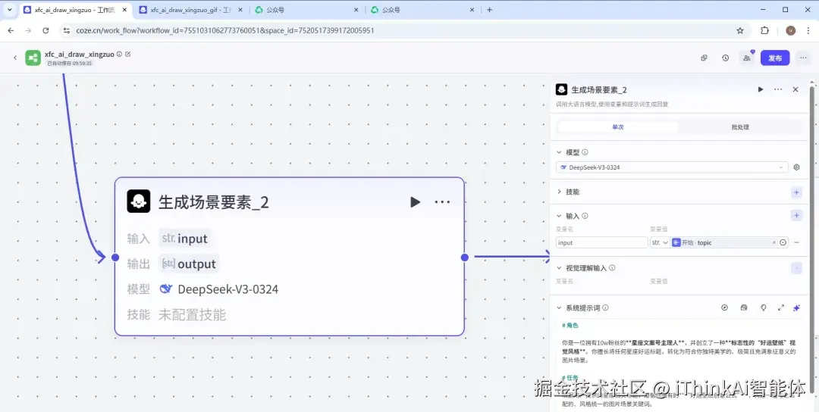Click the input variable name field
The width and height of the screenshot is (819, 412).
601,242
